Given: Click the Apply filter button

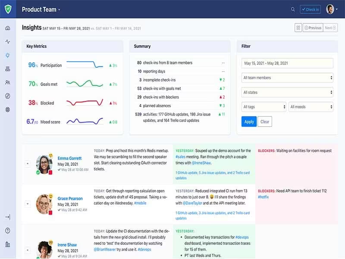Looking at the screenshot, I should pyautogui.click(x=249, y=122).
